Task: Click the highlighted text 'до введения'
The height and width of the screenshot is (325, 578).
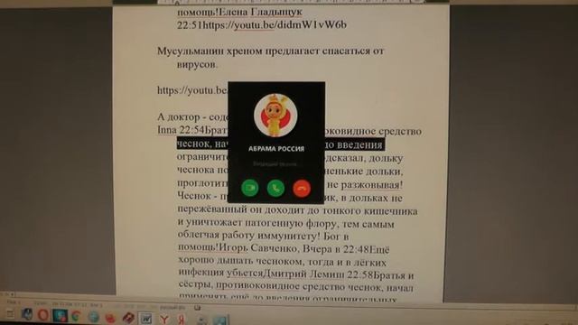Action: pyautogui.click(x=354, y=144)
